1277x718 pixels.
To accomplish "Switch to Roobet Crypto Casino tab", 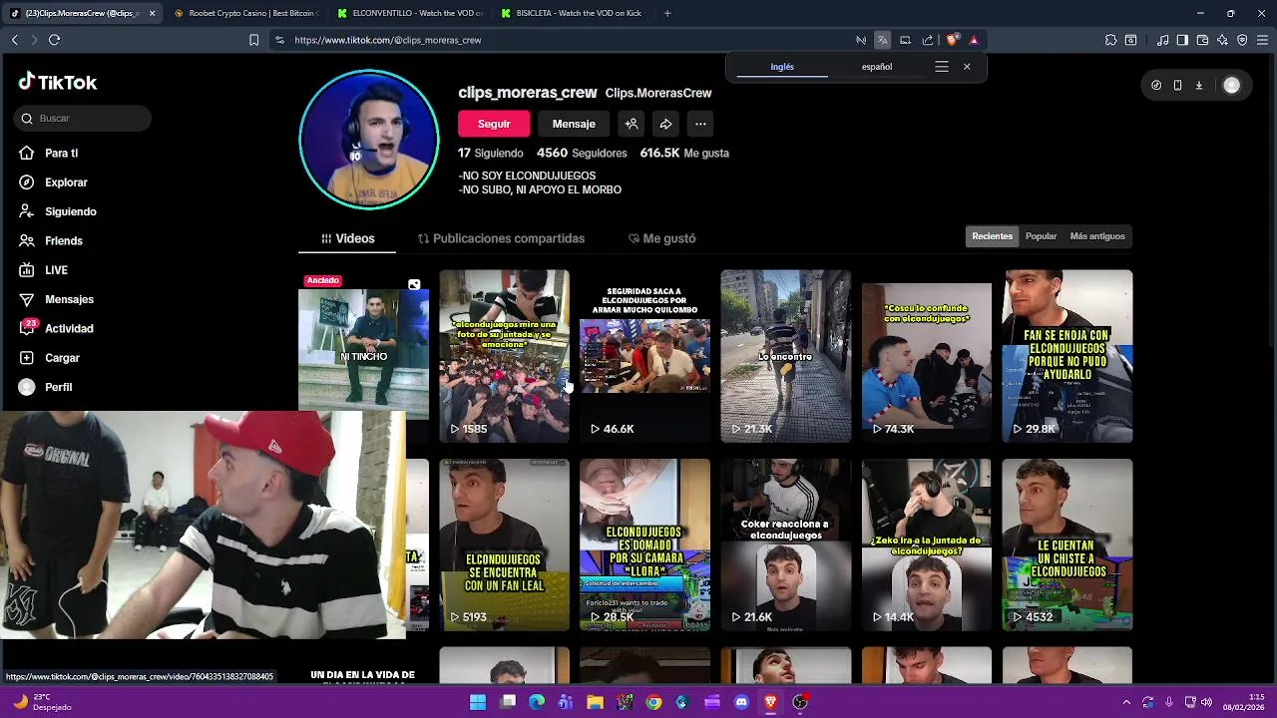I will [245, 13].
